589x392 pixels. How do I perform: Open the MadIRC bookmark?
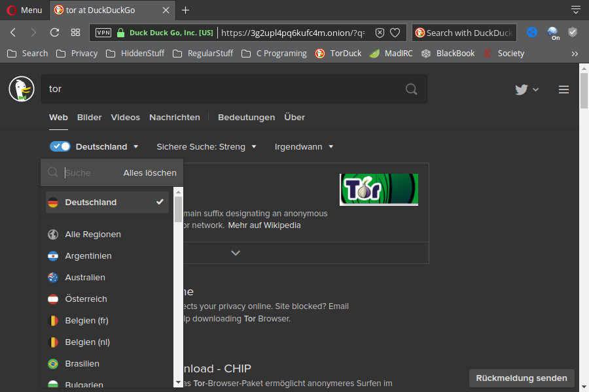coord(391,54)
